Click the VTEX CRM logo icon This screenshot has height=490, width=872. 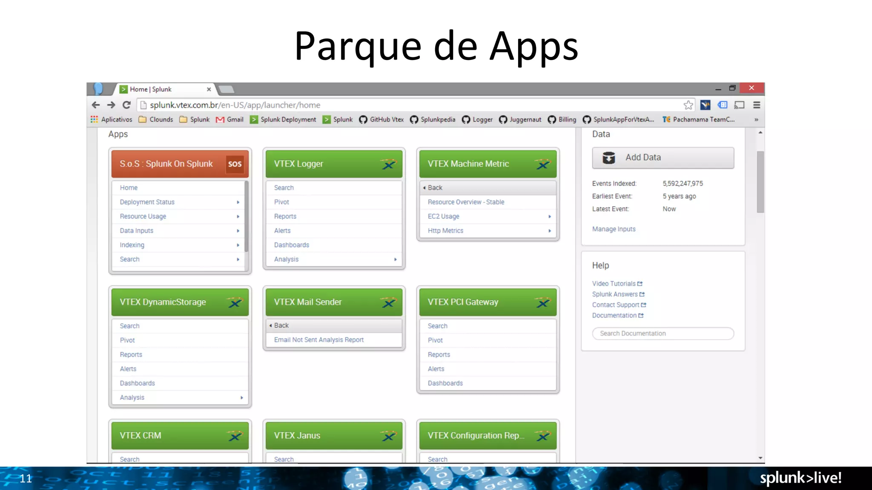[235, 436]
